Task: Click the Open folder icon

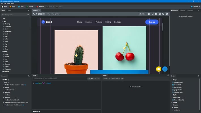Action: [10, 7]
